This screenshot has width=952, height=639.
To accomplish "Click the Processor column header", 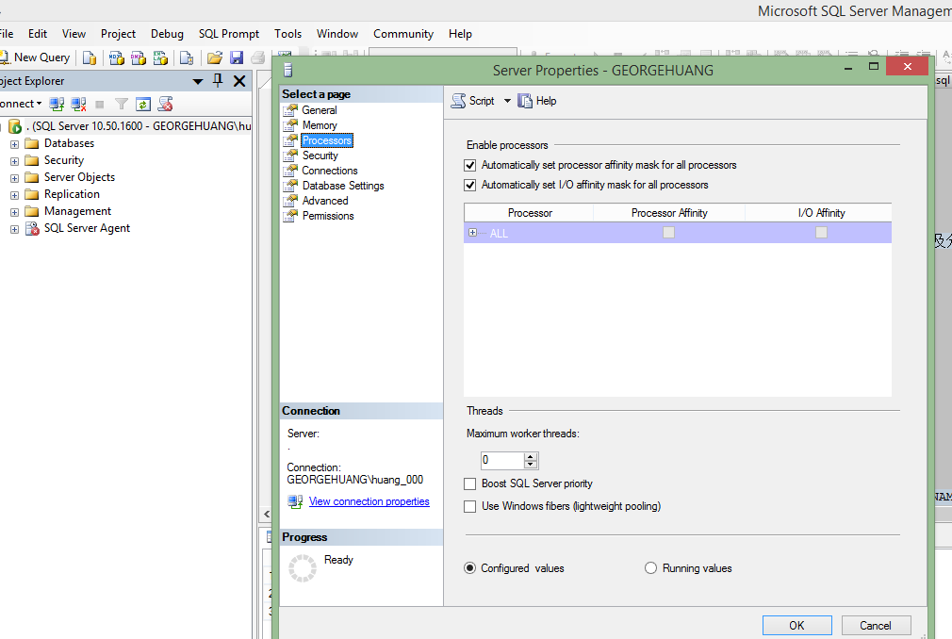I will tap(530, 213).
